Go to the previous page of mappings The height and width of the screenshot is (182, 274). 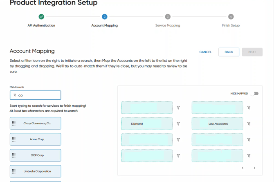(x=243, y=168)
